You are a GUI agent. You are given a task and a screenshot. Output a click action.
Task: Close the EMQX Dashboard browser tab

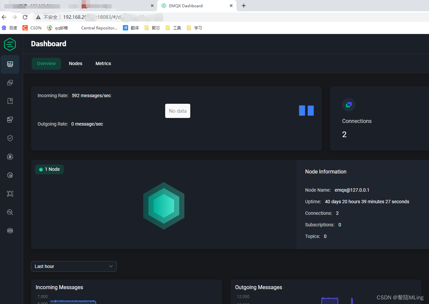[x=231, y=6]
